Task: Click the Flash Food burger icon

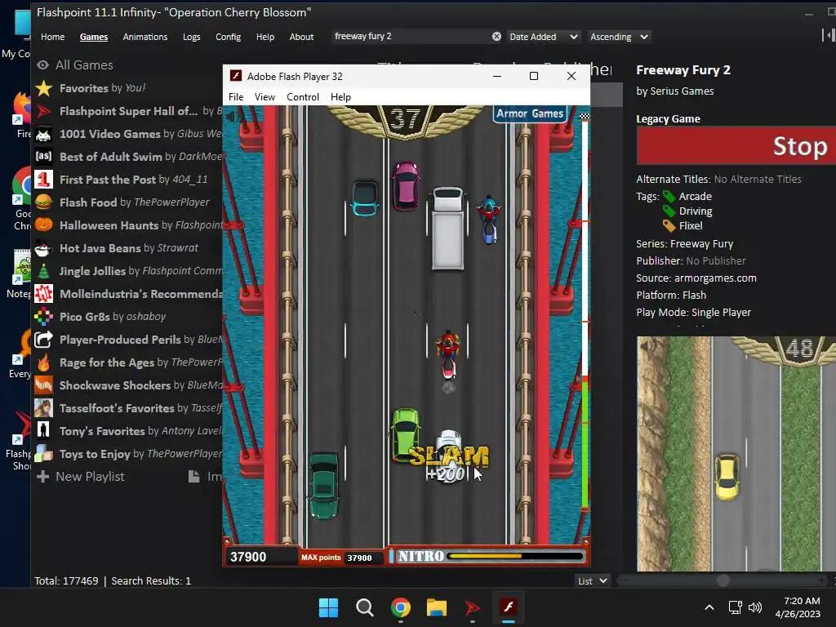Action: [44, 202]
